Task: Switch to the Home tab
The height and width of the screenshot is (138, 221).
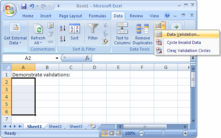Action: tap(28, 16)
